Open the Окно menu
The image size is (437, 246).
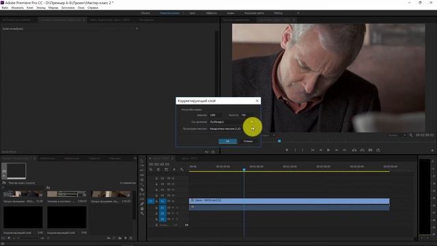pos(81,8)
